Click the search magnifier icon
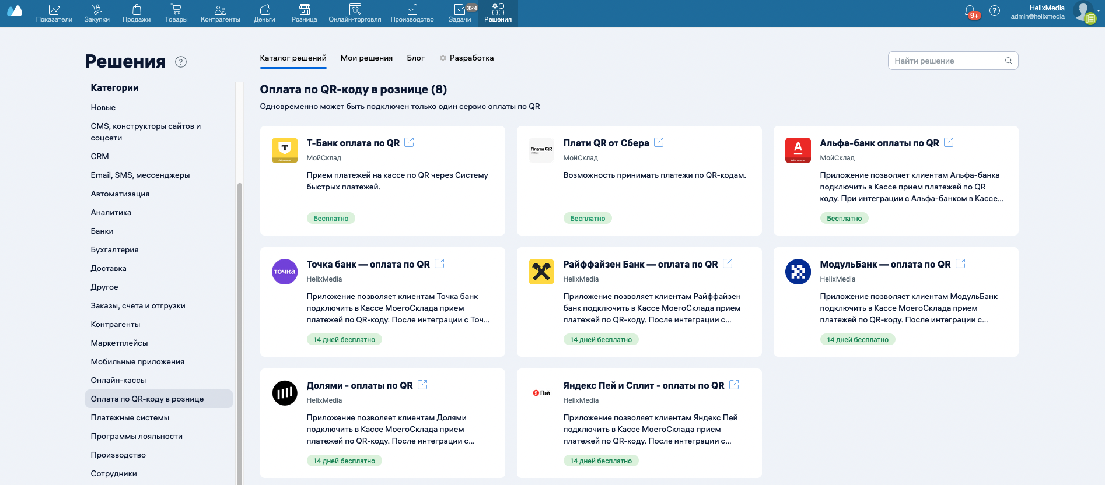Image resolution: width=1105 pixels, height=485 pixels. pyautogui.click(x=1009, y=61)
